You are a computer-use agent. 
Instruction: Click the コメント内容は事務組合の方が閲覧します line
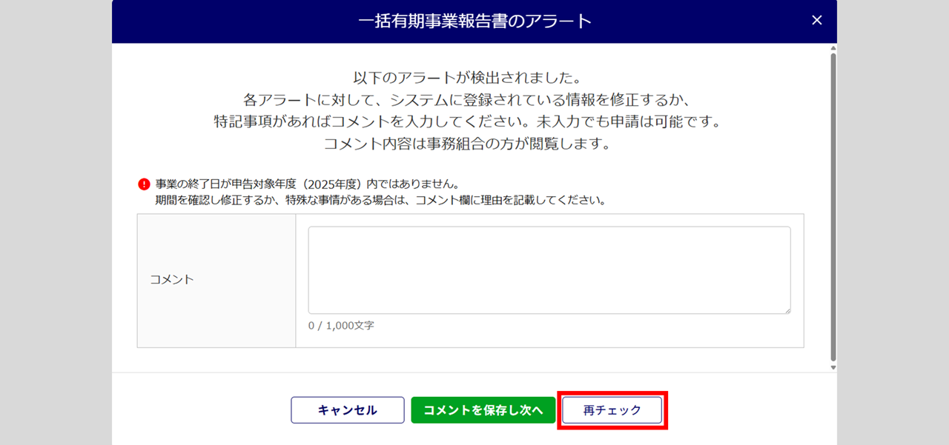pos(466,144)
